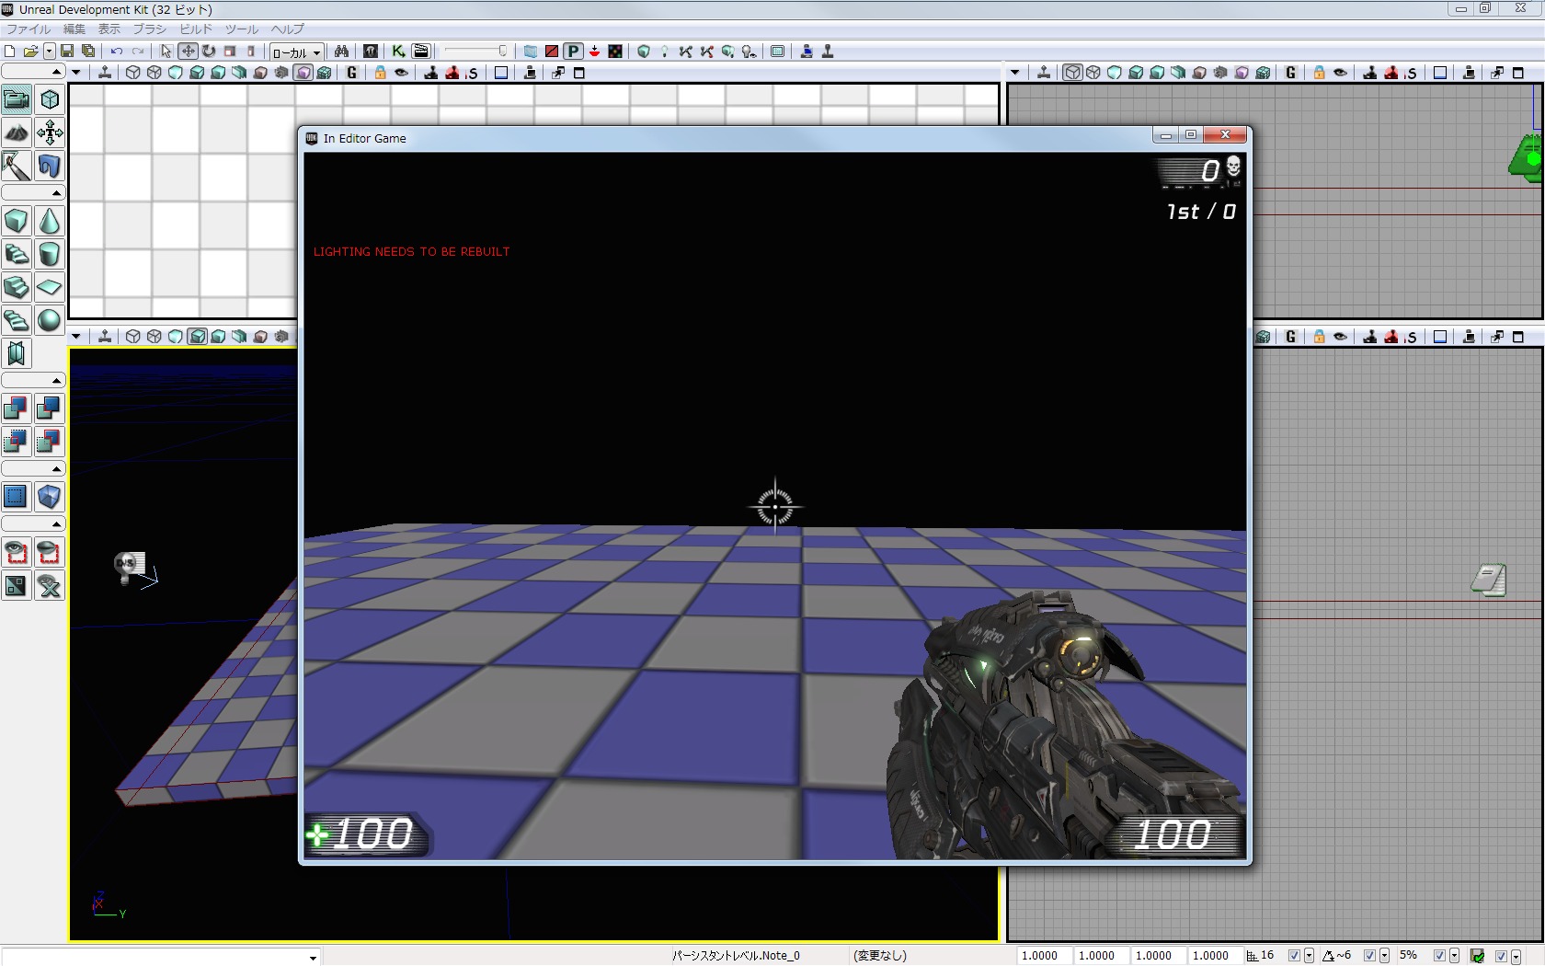Toggle drag grid snap checkbox
The height and width of the screenshot is (966, 1545).
tap(1294, 956)
